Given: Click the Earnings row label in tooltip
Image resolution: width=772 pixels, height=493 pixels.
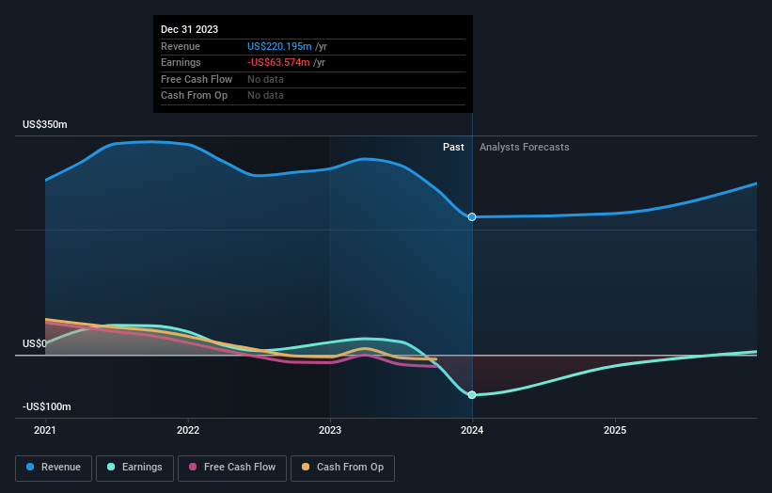Looking at the screenshot, I should click(x=181, y=62).
